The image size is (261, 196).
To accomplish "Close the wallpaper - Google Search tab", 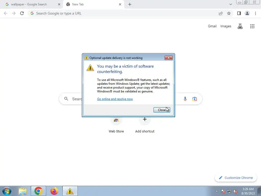I will (x=59, y=4).
